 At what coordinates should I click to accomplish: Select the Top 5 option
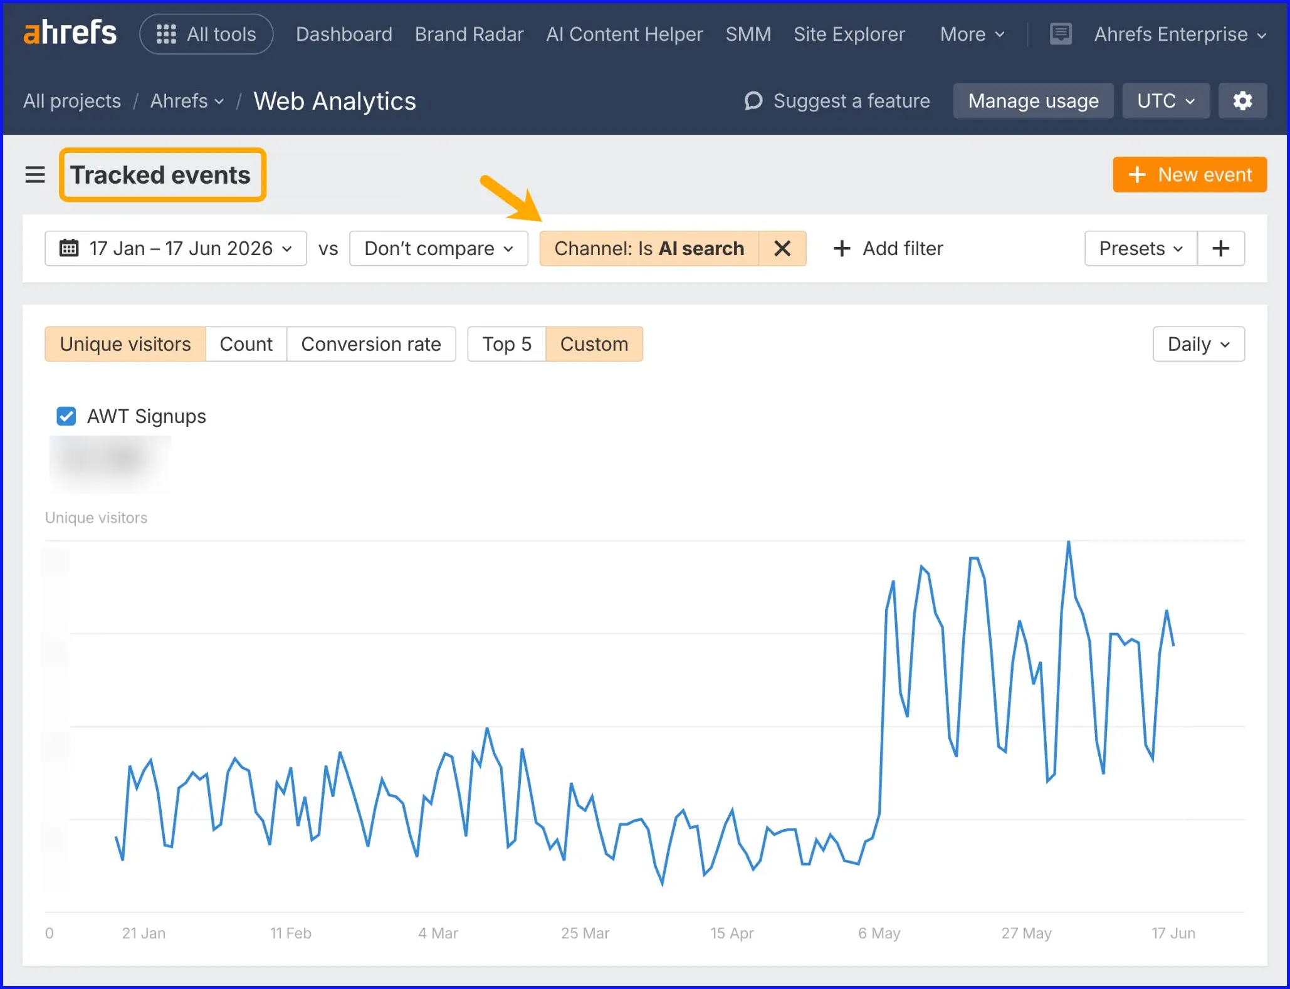pyautogui.click(x=506, y=344)
